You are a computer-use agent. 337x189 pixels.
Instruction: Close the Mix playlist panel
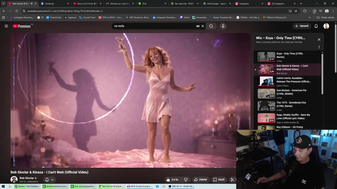319,40
